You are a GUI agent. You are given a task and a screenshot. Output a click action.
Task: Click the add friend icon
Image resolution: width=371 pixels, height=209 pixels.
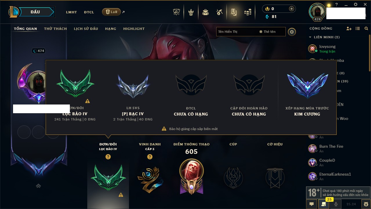pyautogui.click(x=349, y=28)
